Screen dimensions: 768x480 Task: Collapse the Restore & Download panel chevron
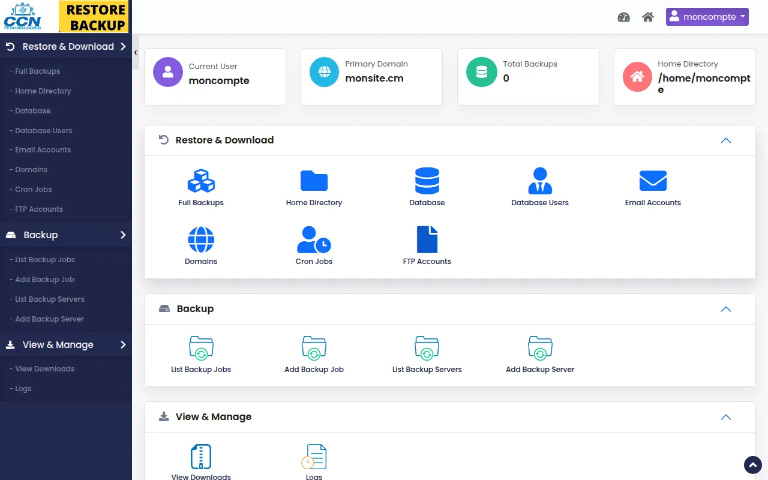[x=726, y=140]
